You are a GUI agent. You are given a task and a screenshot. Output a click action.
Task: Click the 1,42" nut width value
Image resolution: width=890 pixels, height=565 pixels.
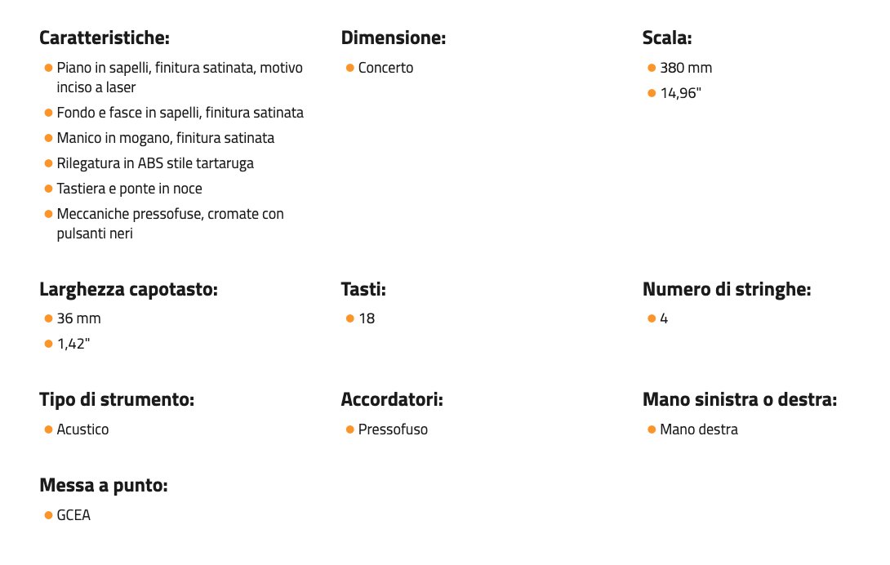(73, 344)
